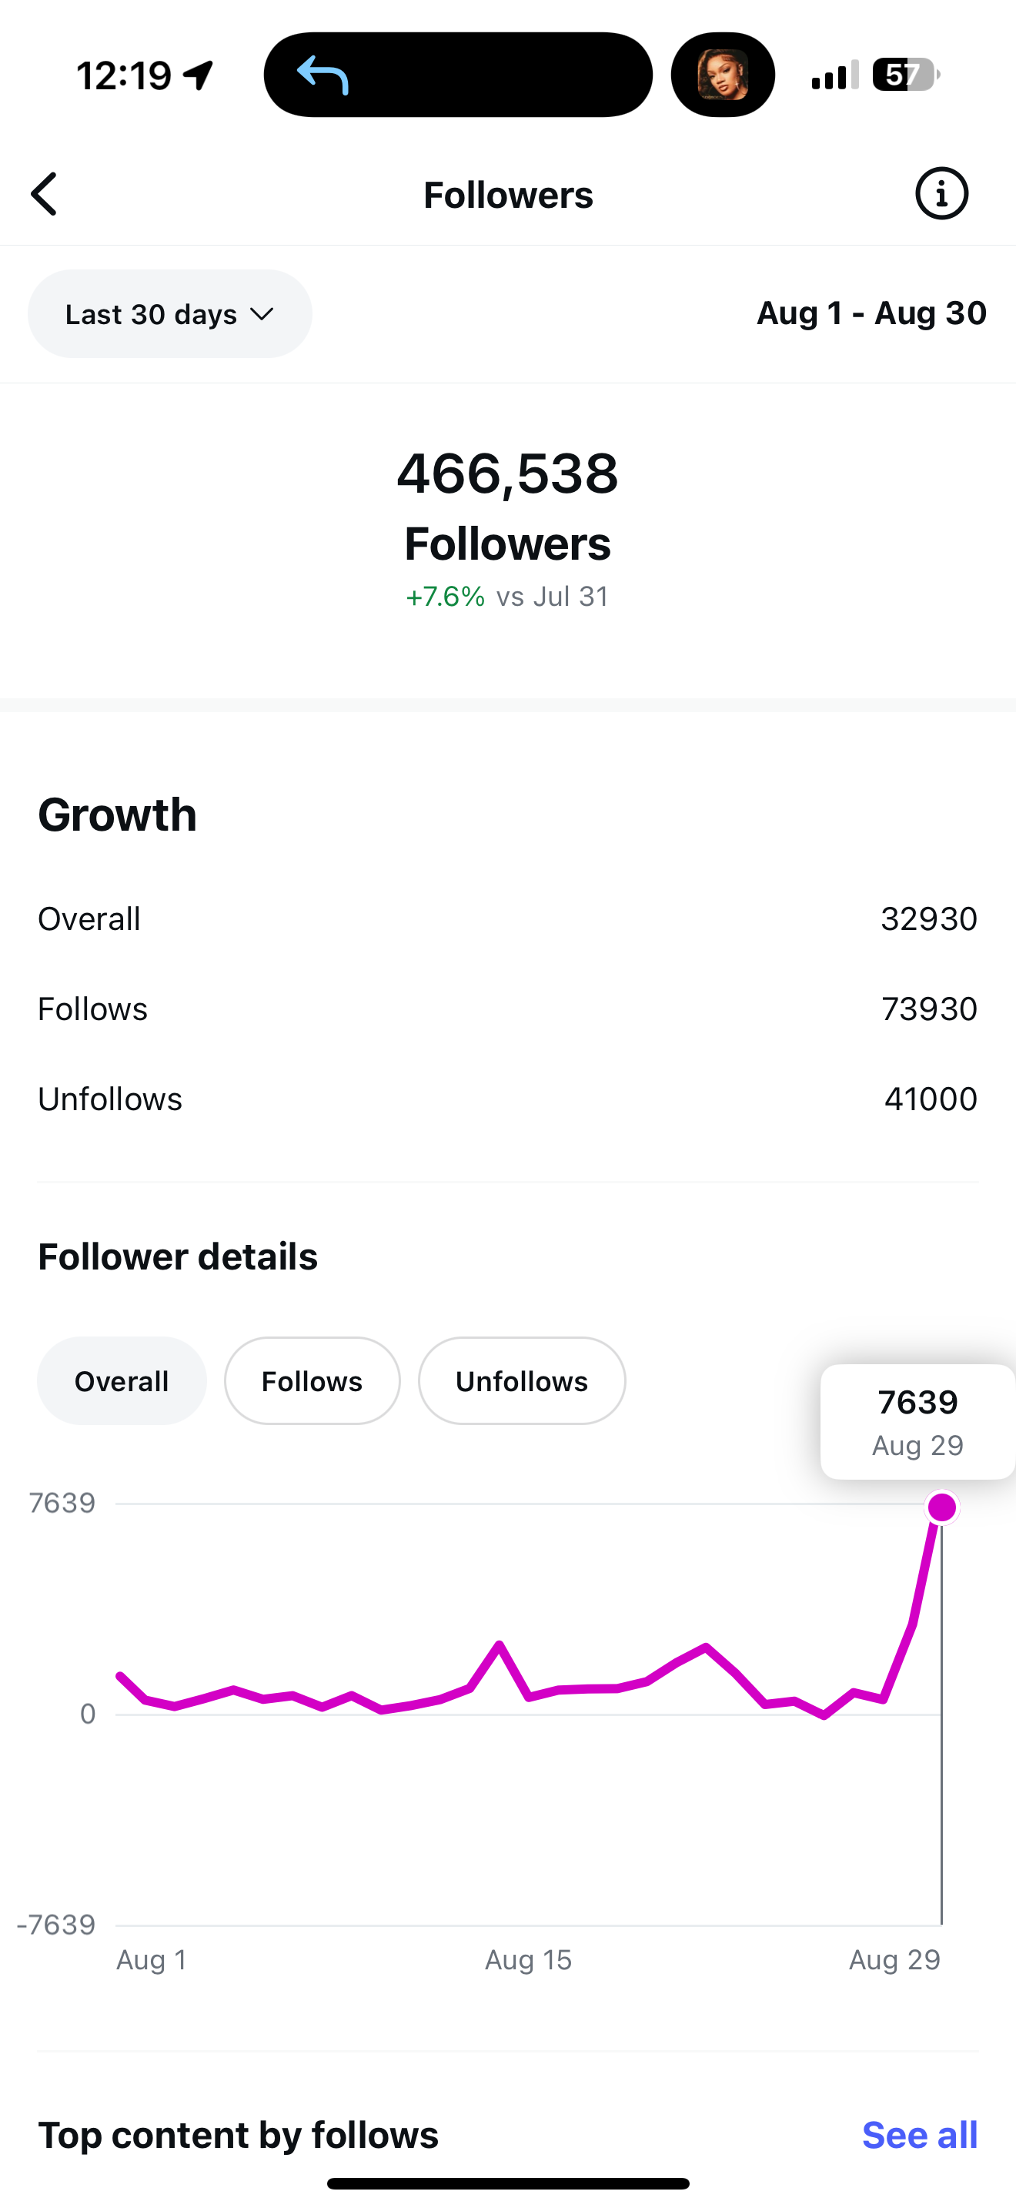
Task: Expand the Last 30 days dropdown
Action: tap(169, 313)
